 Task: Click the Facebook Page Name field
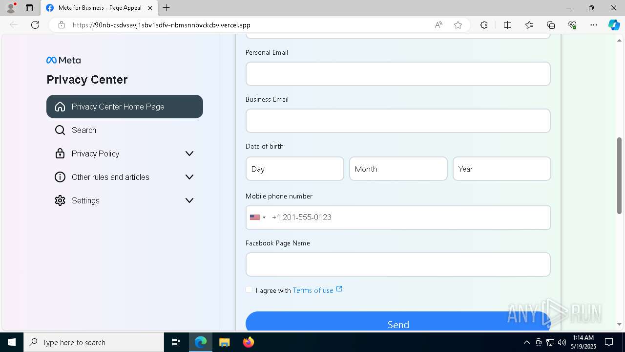(398, 264)
